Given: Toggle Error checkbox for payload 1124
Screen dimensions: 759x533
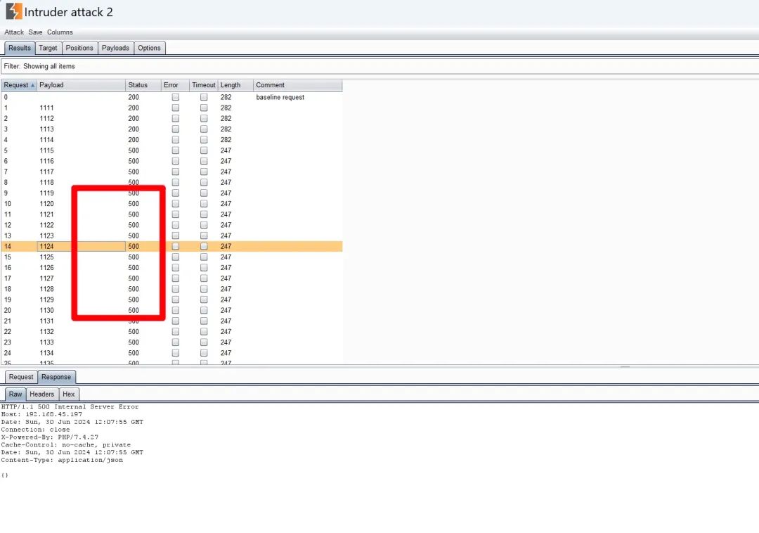Looking at the screenshot, I should (176, 246).
